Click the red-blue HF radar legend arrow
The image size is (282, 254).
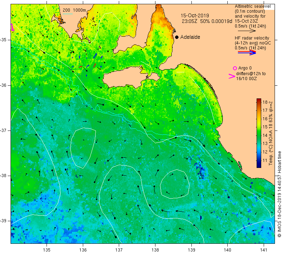[247, 53]
